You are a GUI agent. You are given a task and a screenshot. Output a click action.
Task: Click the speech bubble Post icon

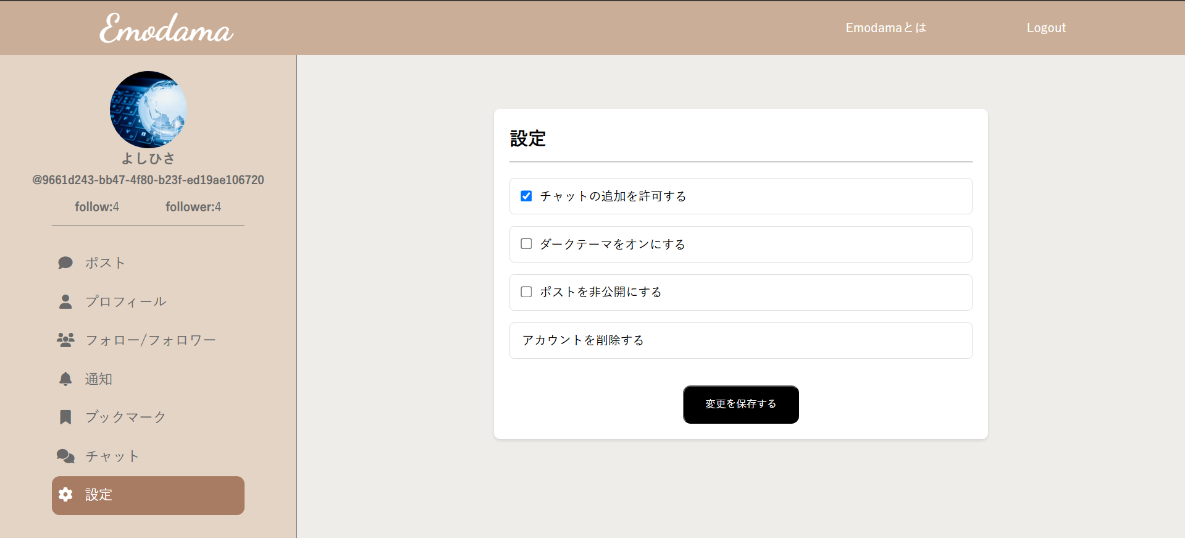(65, 263)
